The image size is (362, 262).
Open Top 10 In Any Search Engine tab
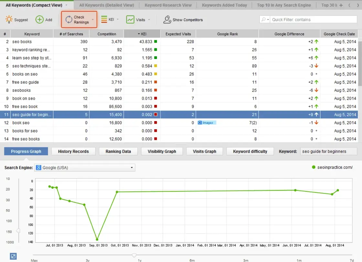click(284, 5)
